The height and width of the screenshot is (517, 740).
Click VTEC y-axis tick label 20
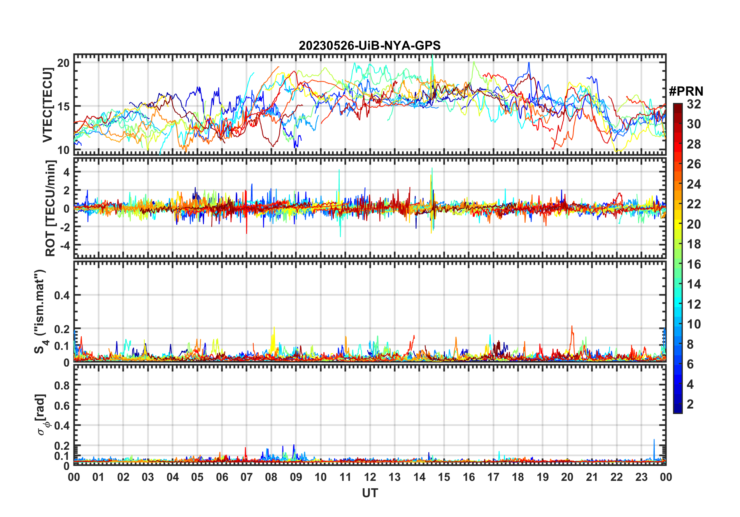tap(63, 63)
